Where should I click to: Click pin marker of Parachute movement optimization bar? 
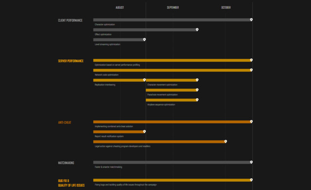(x=197, y=90)
